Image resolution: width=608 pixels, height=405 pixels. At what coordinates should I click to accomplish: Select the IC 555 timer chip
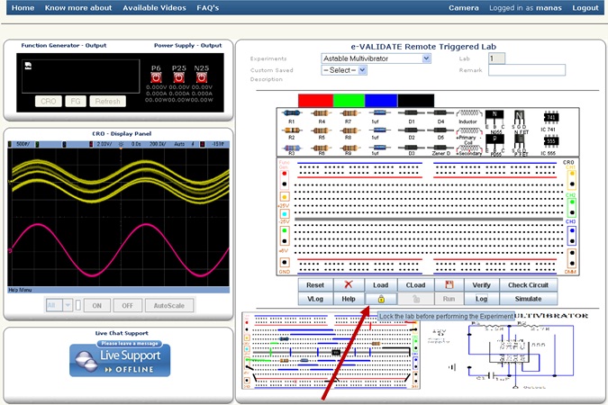[x=552, y=143]
